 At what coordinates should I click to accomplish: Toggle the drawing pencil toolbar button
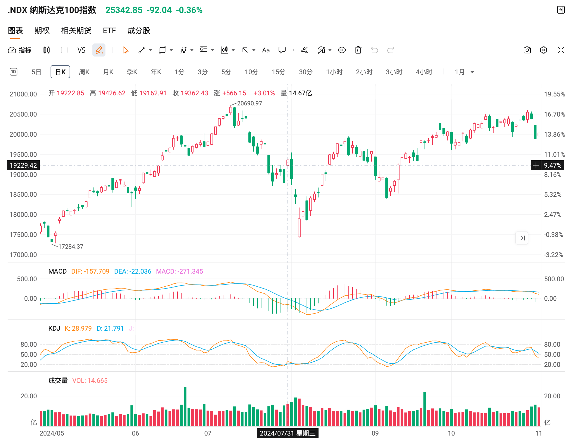pos(99,50)
